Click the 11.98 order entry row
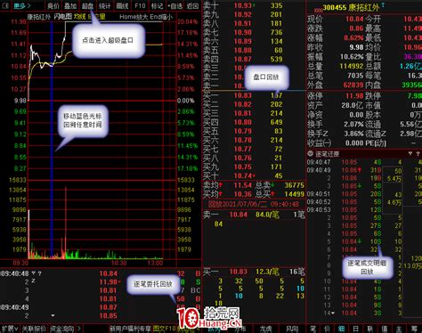422x333 pixels. 101,281
